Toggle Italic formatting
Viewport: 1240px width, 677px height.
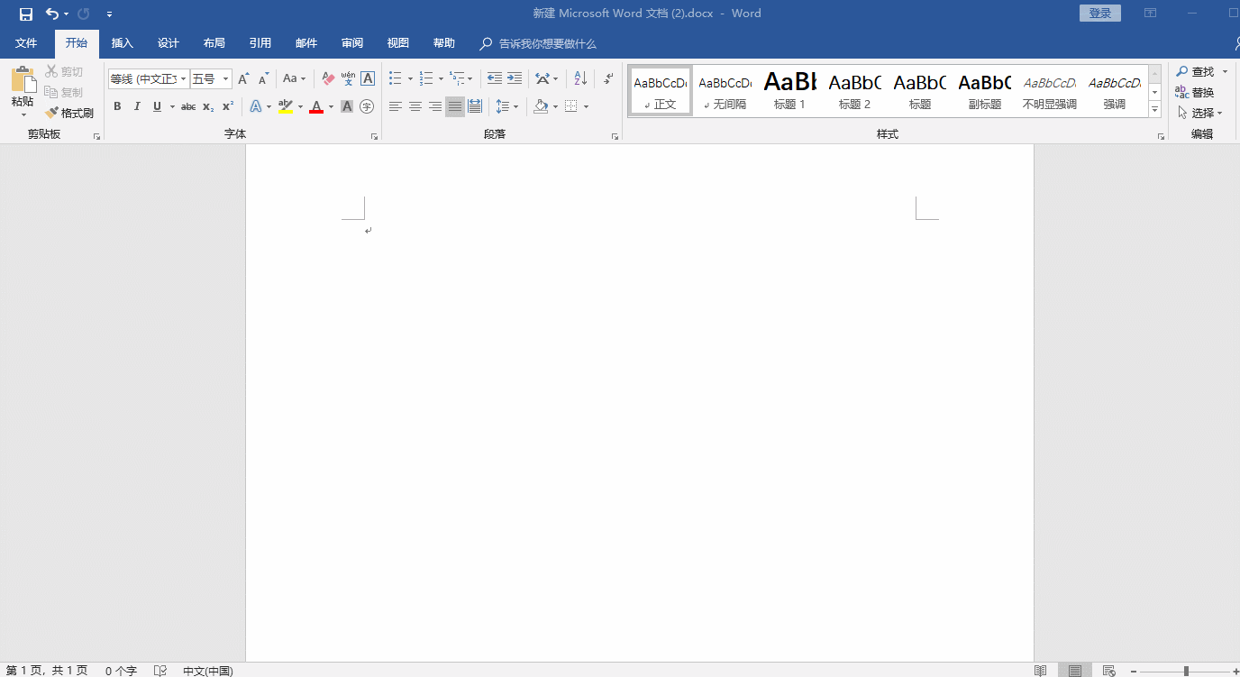(137, 106)
